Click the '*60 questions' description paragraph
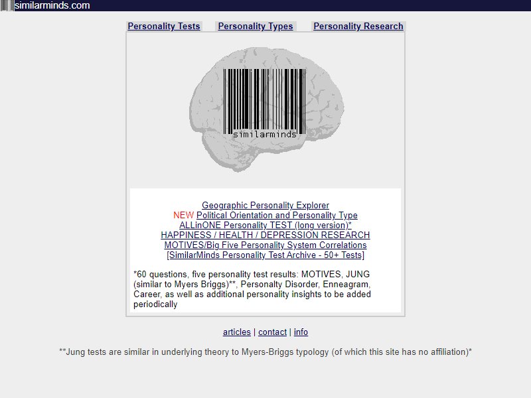 [252, 289]
